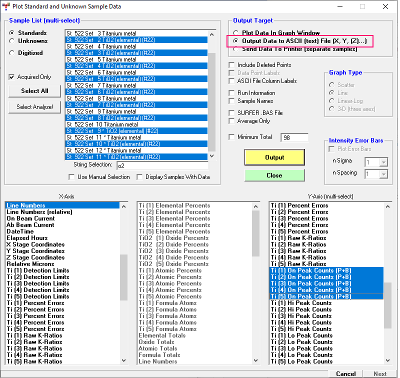Click the app icon in title bar

coord(6,6)
